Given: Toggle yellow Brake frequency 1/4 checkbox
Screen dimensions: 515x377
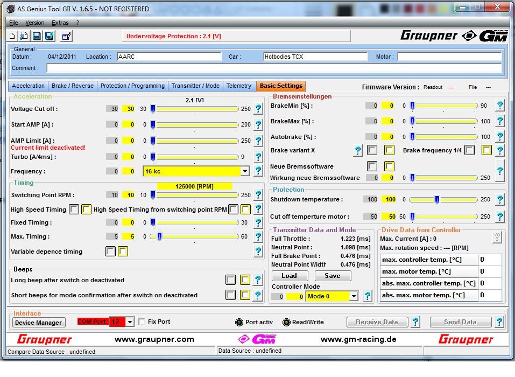Looking at the screenshot, I should (x=486, y=150).
